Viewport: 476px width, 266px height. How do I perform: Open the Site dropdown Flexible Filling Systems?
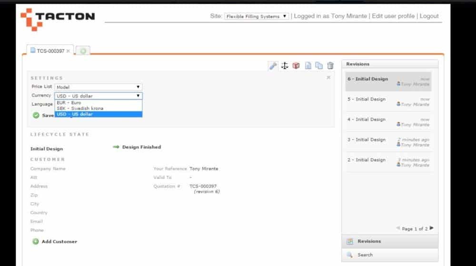point(257,16)
